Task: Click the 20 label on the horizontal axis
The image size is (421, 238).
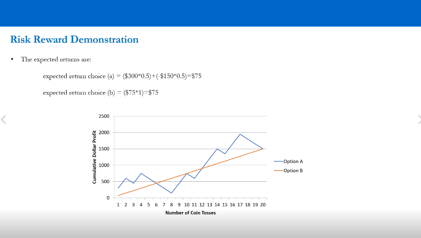Action: (x=263, y=205)
